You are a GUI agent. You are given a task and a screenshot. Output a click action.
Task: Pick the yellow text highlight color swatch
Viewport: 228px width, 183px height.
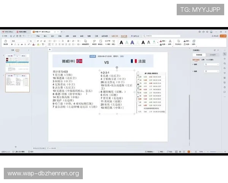tap(38, 44)
